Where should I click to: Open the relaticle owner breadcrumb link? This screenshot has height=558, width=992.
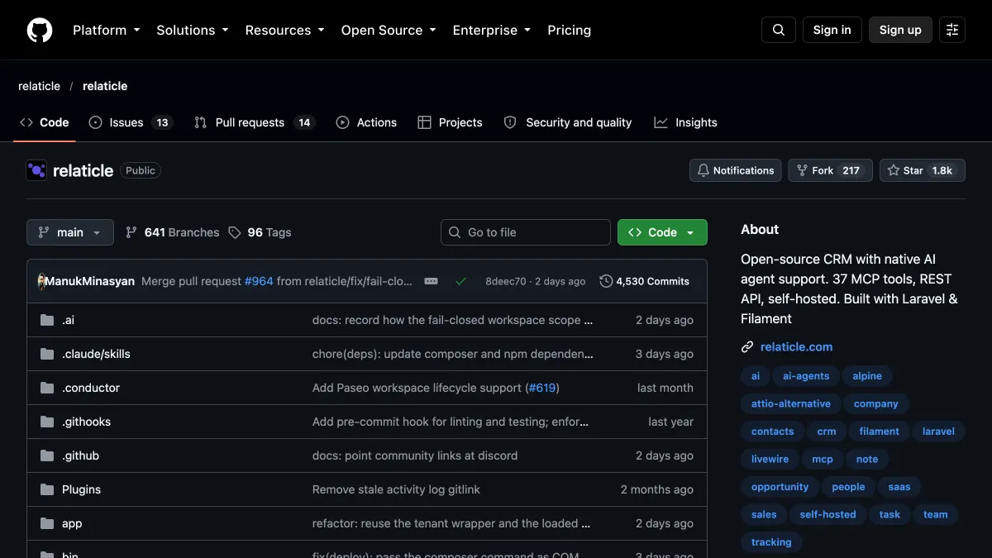[x=40, y=86]
